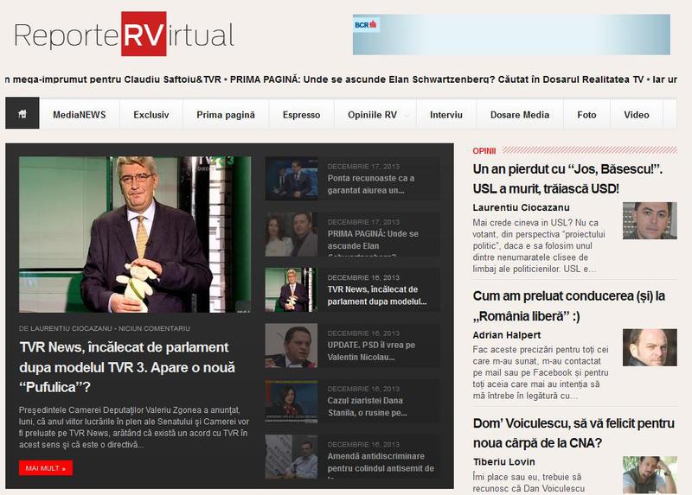Open headline TVR News încălecat de parlament
The width and height of the screenshot is (692, 495).
(127, 367)
